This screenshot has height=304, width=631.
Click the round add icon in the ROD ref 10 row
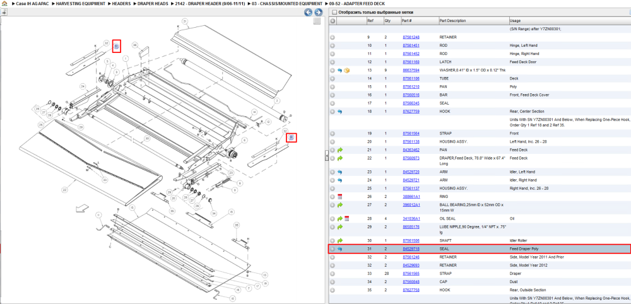pyautogui.click(x=333, y=45)
